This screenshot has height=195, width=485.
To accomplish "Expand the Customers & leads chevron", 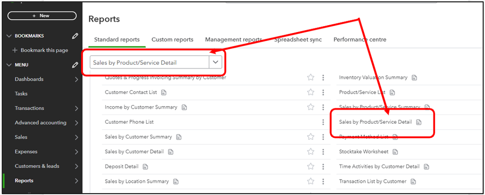I will click(76, 166).
